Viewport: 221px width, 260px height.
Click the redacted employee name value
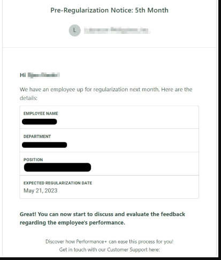40,121
